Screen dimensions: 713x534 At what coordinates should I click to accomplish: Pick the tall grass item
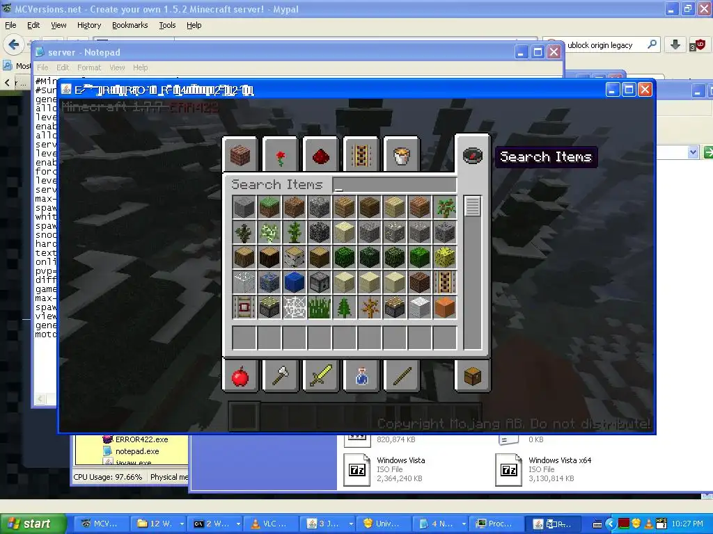pyautogui.click(x=319, y=307)
